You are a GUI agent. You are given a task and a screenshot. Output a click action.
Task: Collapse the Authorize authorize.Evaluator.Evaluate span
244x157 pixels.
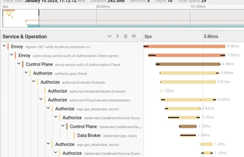pyautogui.click(x=33, y=81)
